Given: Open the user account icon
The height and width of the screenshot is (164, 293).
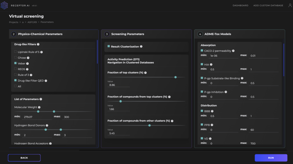Looking at the screenshot, I should 290,5.
